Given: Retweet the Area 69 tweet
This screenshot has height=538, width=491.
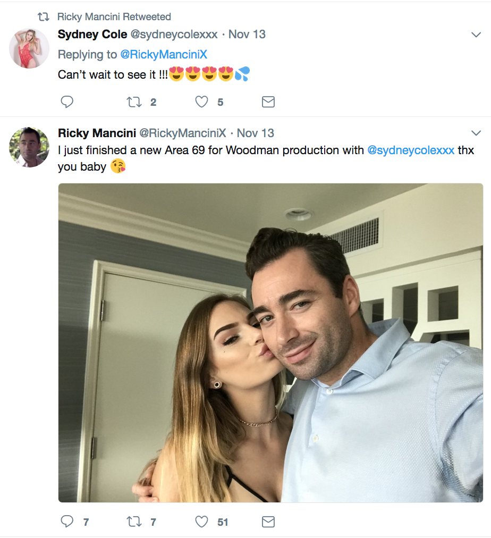Looking at the screenshot, I should click(133, 522).
